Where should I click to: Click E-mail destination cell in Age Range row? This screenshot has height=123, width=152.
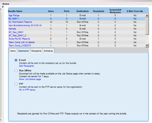click(x=83, y=15)
